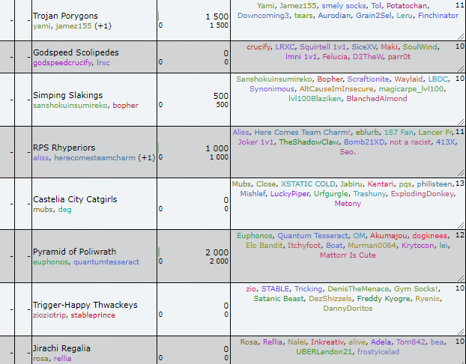Click player Squirtell 1v1 in roster
The image size is (466, 364).
coord(324,47)
